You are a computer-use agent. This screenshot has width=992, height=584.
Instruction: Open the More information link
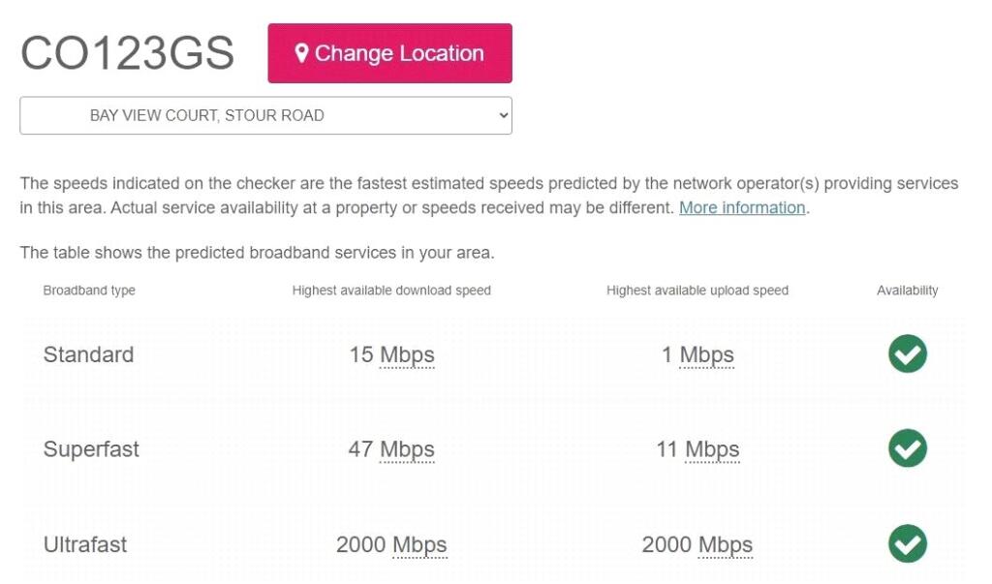(741, 207)
